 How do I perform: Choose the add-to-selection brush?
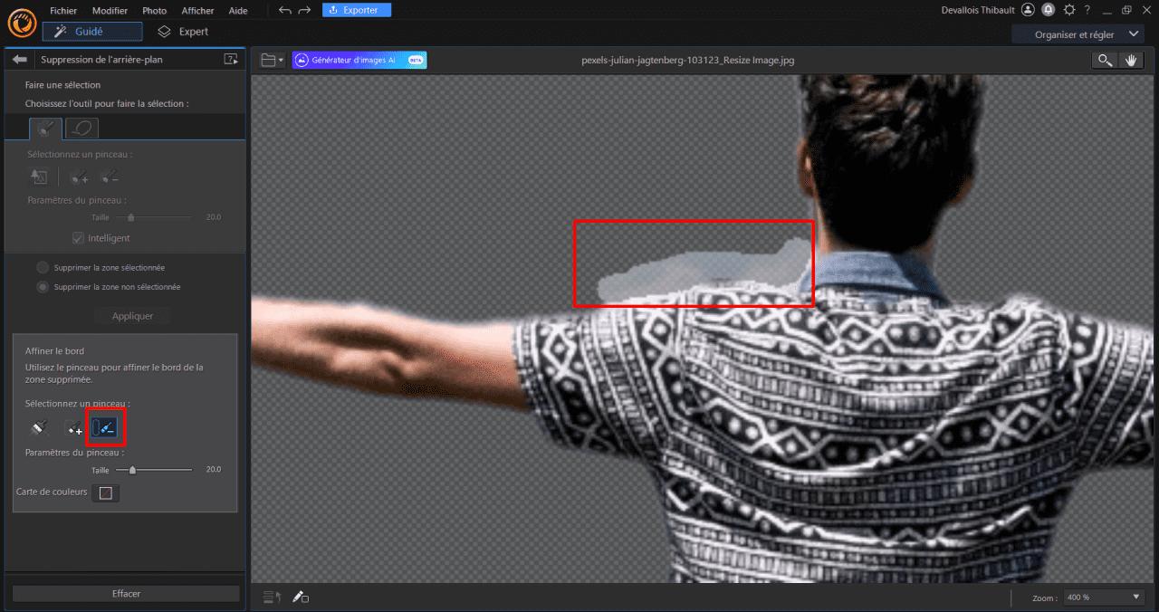(77, 177)
